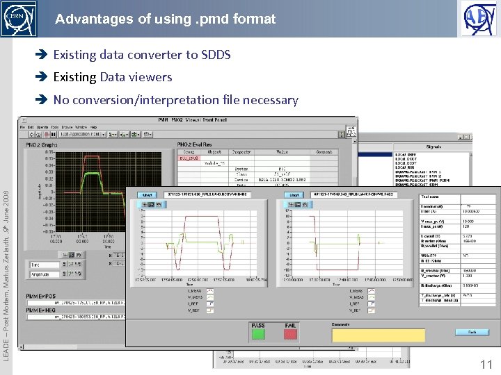This screenshot has width=501, height=375.
Task: Open the Align Objects dropdown
Action: (113, 135)
